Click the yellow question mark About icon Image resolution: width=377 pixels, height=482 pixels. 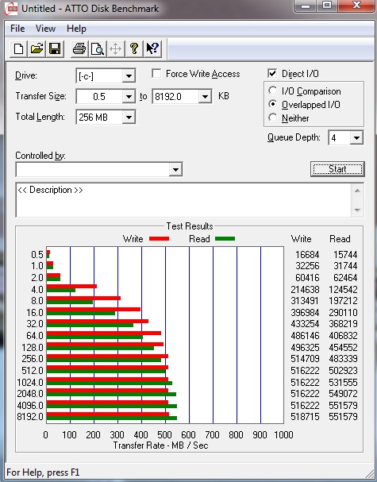click(134, 49)
